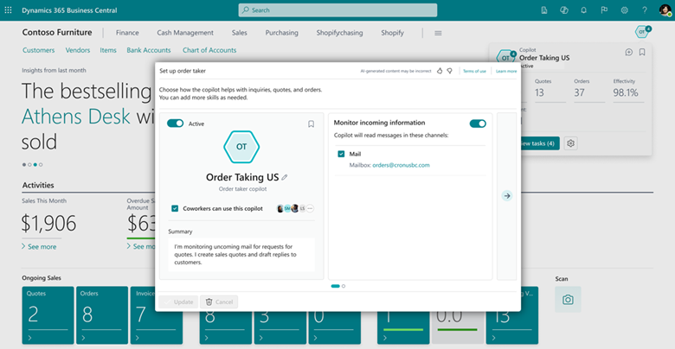Click the flag icon in header
675x349 pixels.
[x=604, y=10]
